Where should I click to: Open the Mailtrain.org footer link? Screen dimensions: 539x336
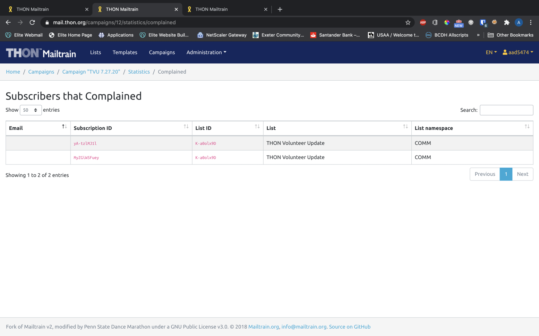tap(264, 327)
